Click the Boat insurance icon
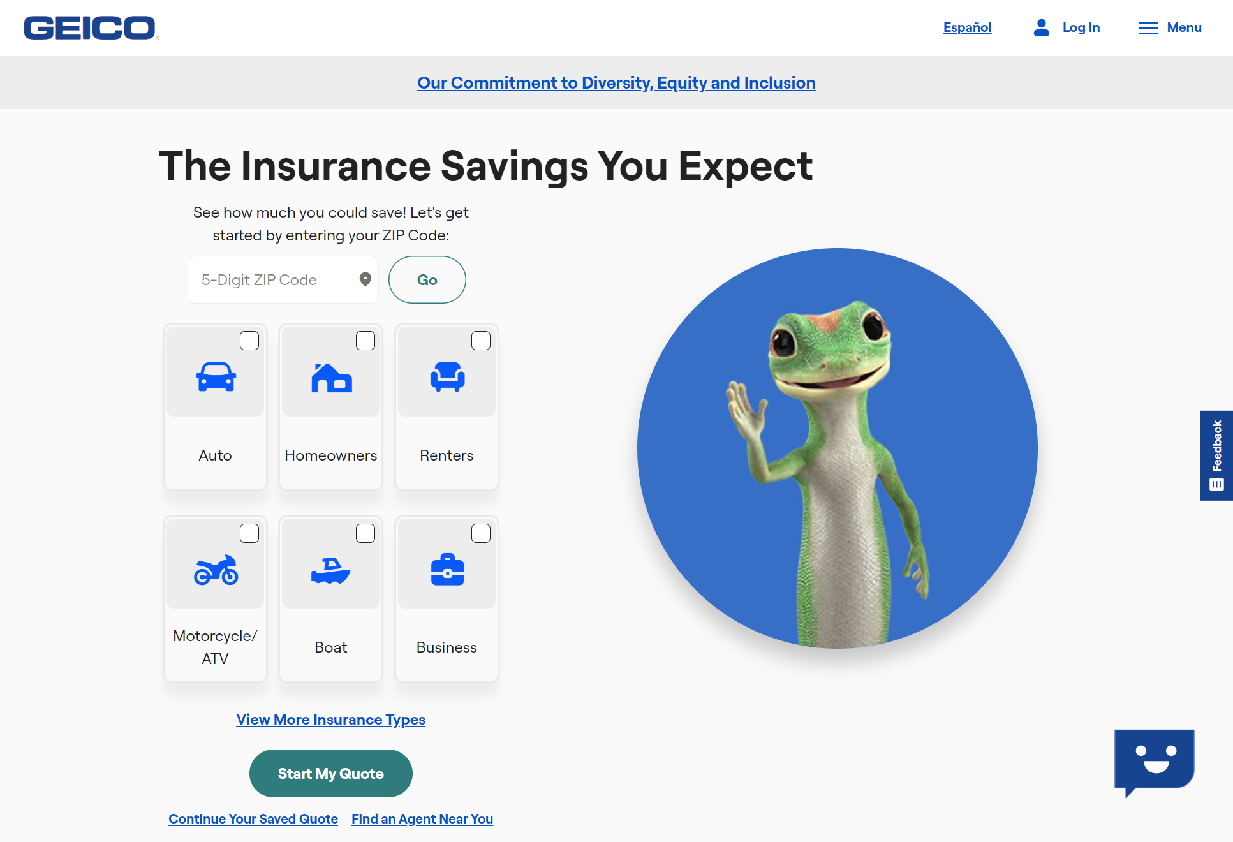 coord(332,568)
